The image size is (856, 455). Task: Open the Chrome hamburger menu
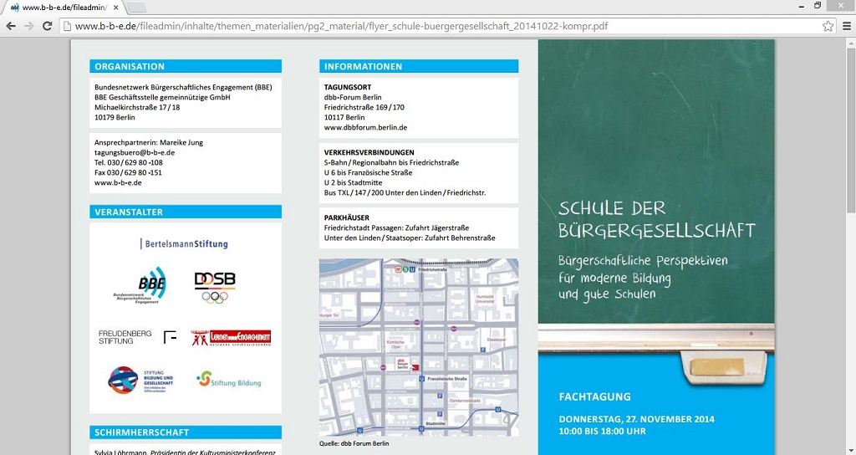pos(845,26)
